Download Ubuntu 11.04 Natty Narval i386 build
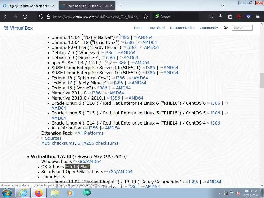This screenshot has width=264, height=198. [x=125, y=37]
